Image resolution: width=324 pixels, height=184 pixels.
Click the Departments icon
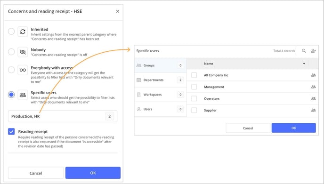[139, 80]
